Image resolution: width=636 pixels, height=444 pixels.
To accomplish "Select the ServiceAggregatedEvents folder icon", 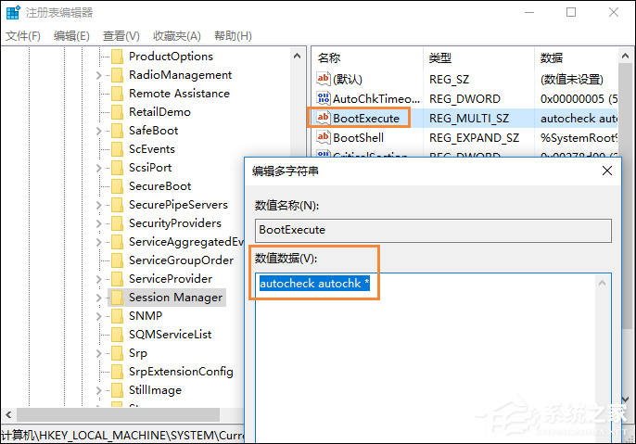I will point(117,242).
